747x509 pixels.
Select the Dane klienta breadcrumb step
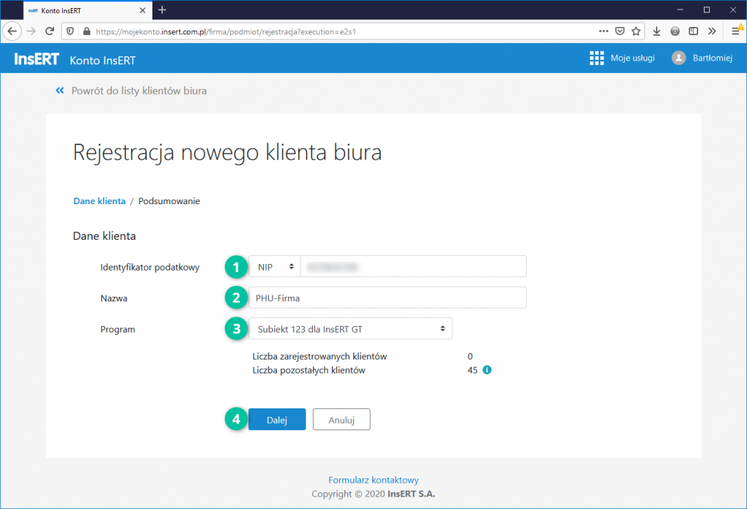pyautogui.click(x=99, y=201)
